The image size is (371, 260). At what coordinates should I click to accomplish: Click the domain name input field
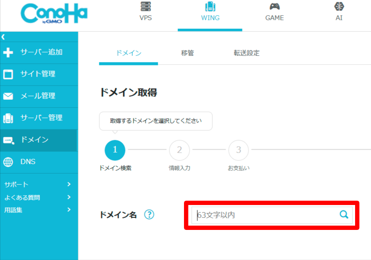(x=264, y=215)
